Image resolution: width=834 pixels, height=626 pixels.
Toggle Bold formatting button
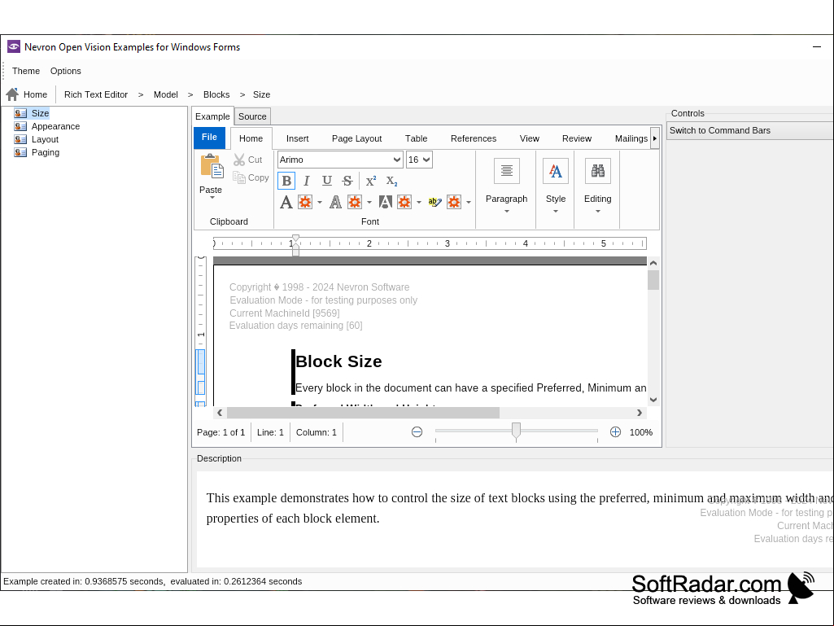(x=286, y=181)
